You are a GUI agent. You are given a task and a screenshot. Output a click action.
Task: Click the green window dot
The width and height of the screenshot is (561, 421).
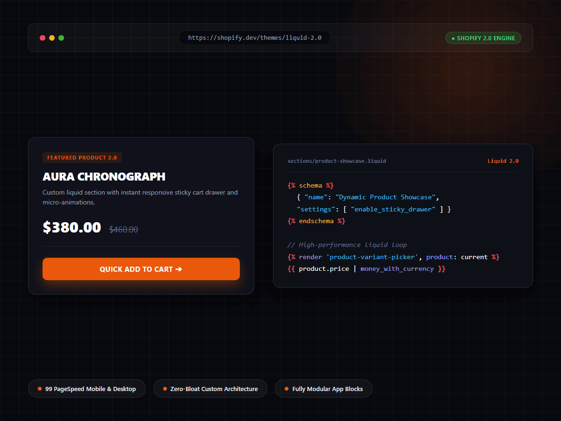click(x=61, y=38)
